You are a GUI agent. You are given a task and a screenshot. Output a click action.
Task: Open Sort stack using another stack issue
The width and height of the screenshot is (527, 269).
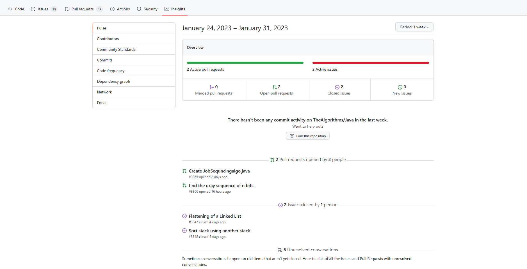click(219, 231)
